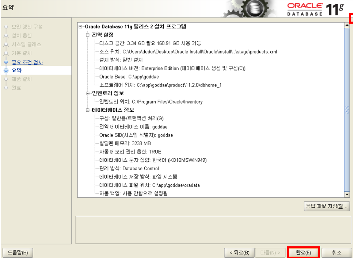
Task: Select the 인벤토리 위치 Inventory row
Action: point(151,102)
